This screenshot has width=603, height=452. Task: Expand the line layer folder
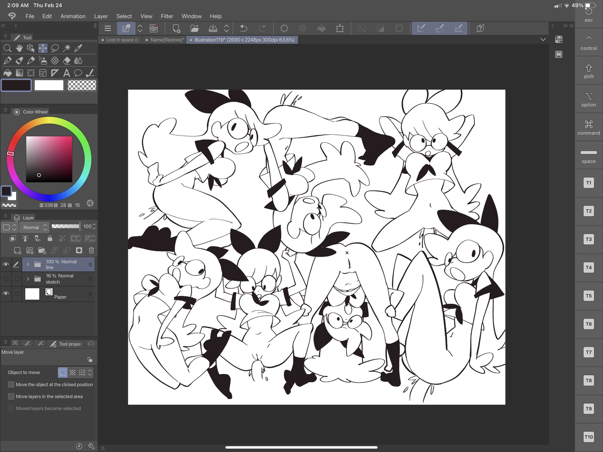tap(28, 264)
